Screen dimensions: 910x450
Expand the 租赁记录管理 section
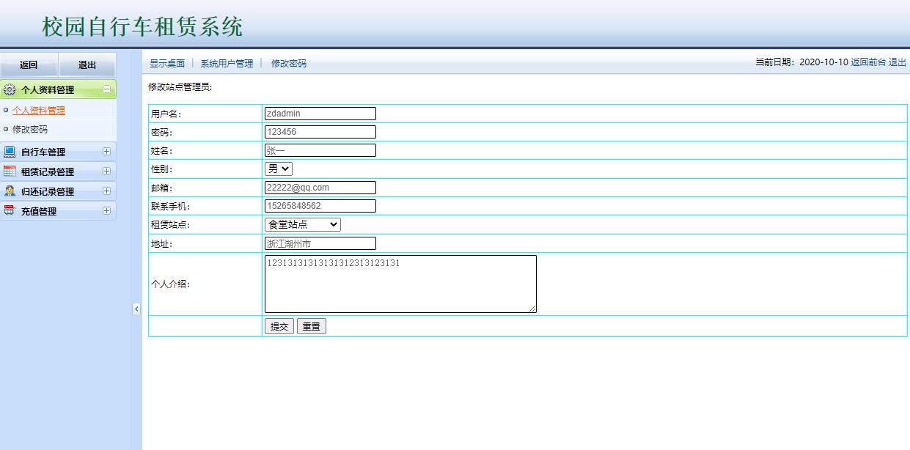(106, 171)
